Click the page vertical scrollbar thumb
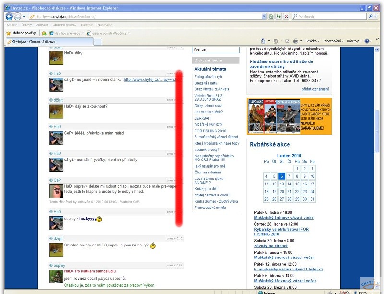The width and height of the screenshot is (384, 294). (377, 131)
